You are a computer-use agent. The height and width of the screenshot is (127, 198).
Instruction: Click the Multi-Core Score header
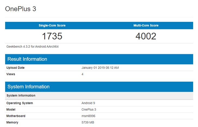(146, 25)
